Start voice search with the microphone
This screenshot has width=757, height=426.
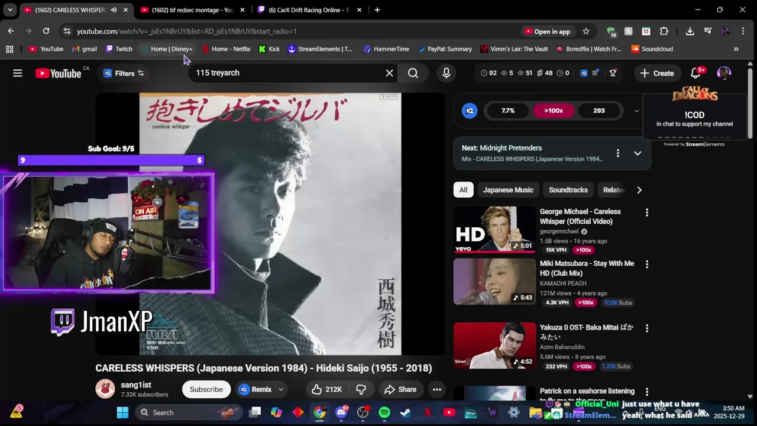coord(447,73)
